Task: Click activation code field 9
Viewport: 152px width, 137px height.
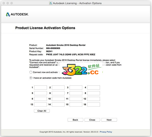Action: 41,99
